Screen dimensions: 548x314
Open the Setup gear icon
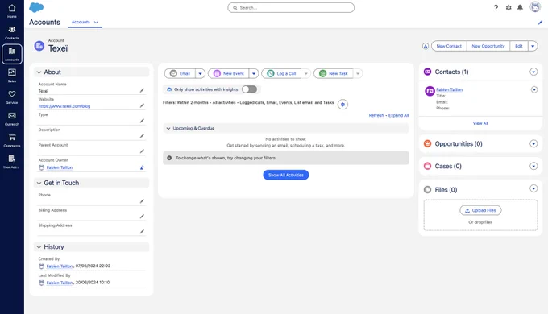pyautogui.click(x=509, y=8)
